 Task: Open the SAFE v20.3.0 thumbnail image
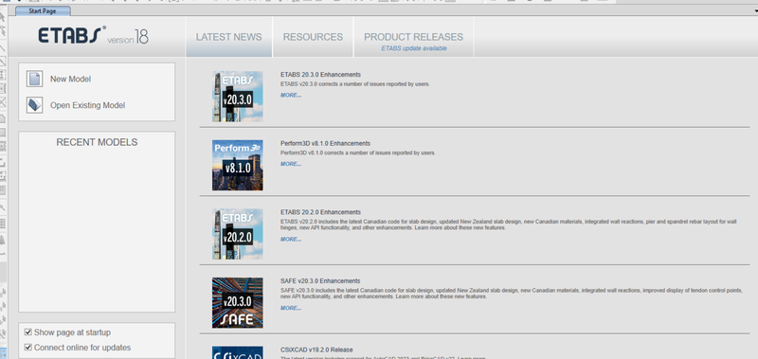click(x=238, y=303)
